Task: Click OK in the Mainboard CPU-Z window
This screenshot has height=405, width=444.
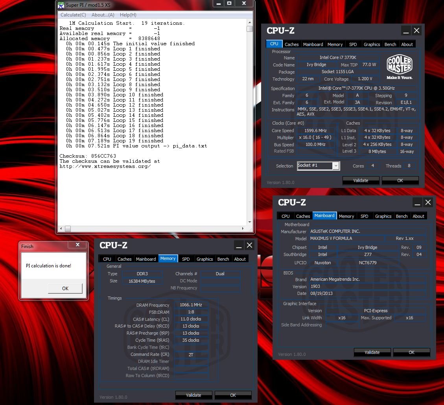Action: click(x=411, y=352)
